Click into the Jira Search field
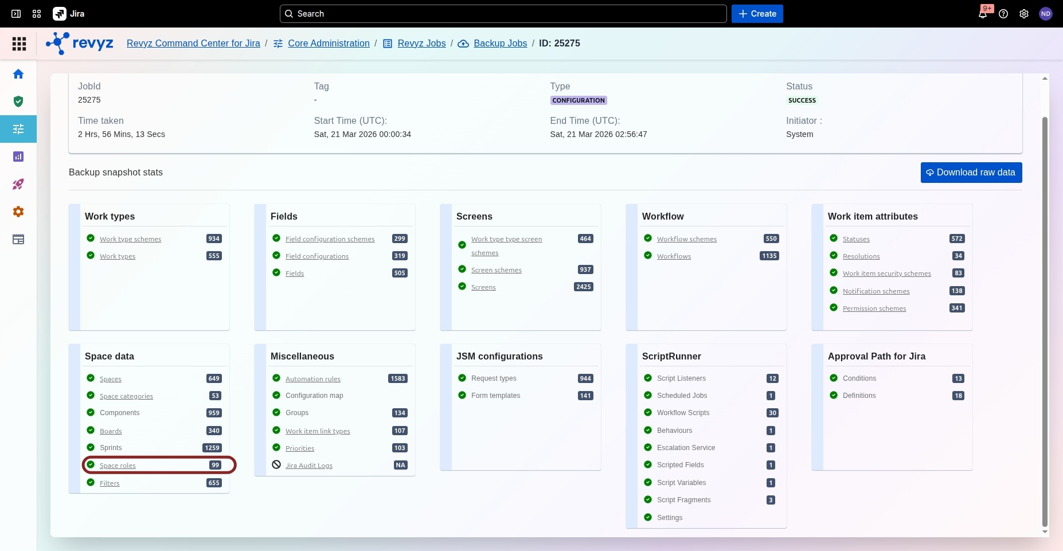This screenshot has height=551, width=1063. (503, 14)
